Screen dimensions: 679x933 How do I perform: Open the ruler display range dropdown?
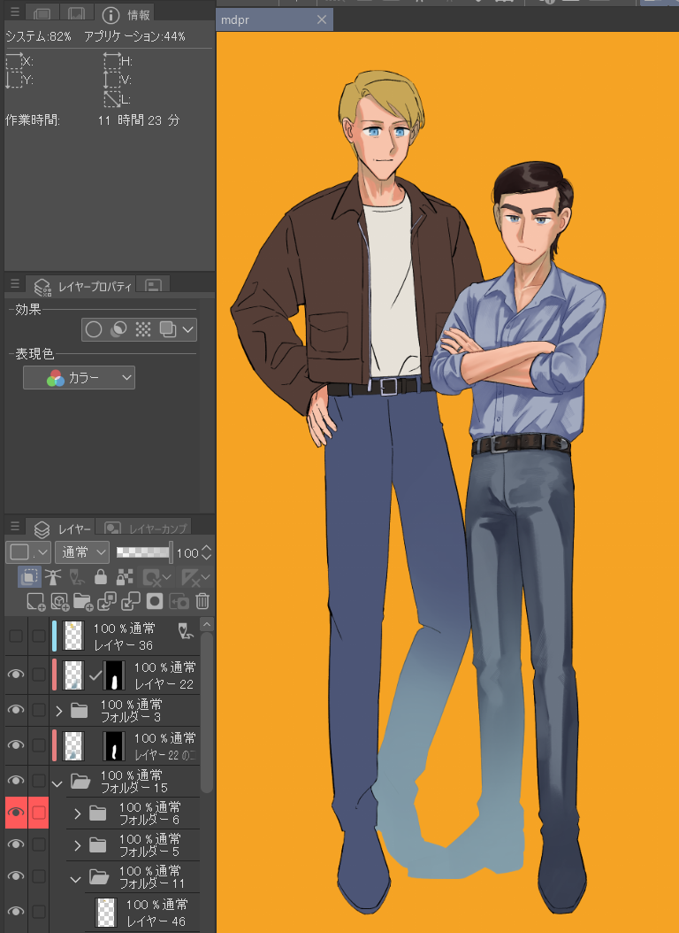pyautogui.click(x=195, y=577)
